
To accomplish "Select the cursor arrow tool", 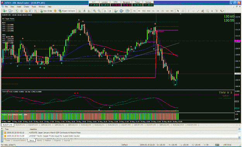I will pos(178,11).
